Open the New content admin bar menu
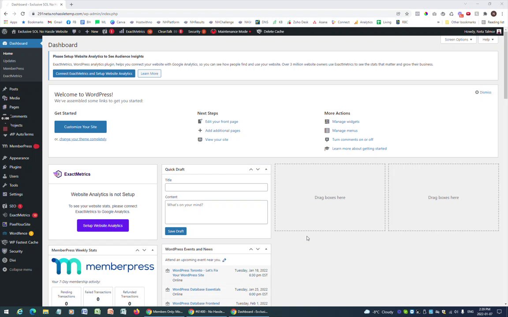Viewport: 508px width, 317px height. tap(92, 31)
